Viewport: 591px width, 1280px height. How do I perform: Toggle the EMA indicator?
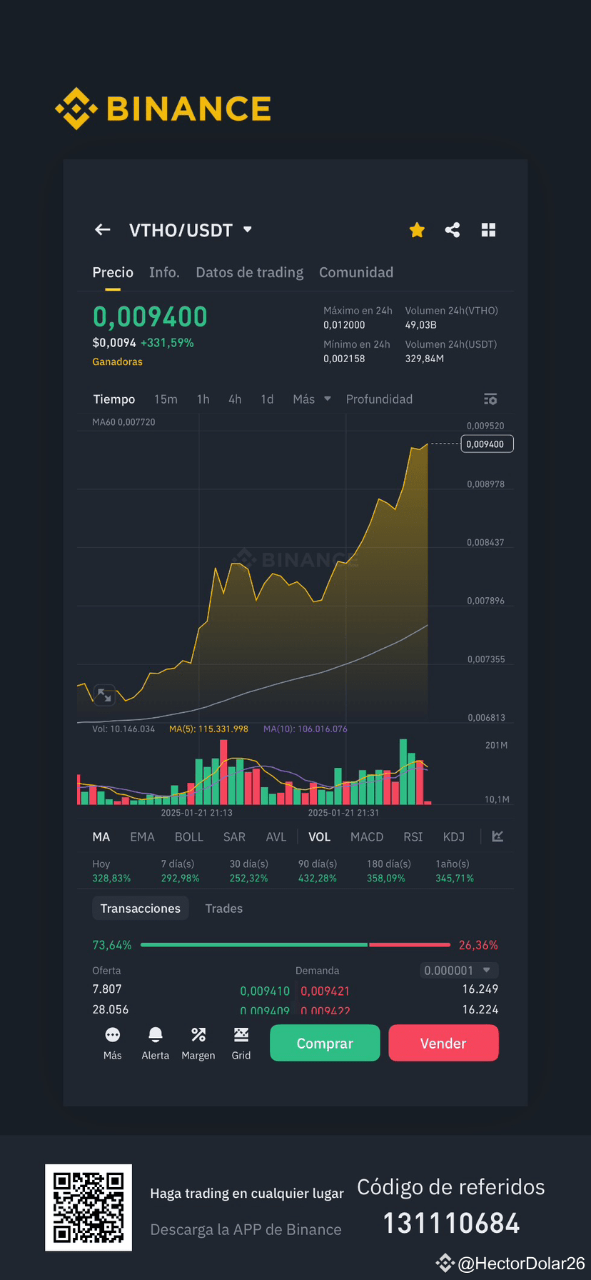click(142, 836)
